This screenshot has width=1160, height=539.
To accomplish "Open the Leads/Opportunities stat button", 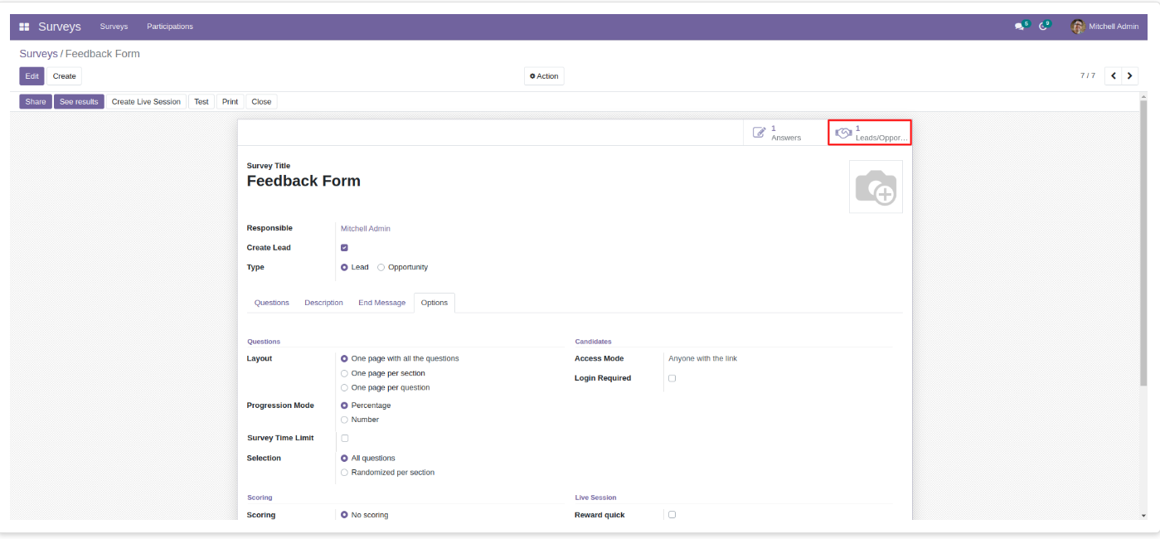I will [870, 133].
